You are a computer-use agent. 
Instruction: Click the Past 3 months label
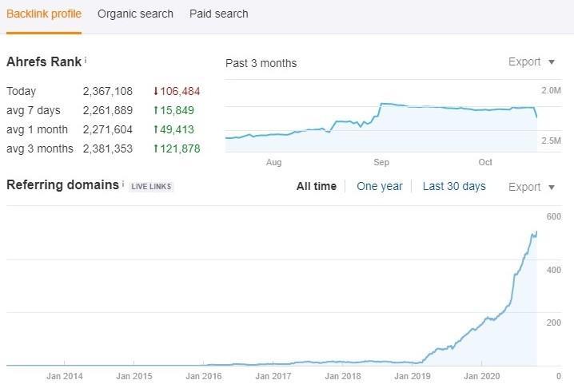click(261, 63)
